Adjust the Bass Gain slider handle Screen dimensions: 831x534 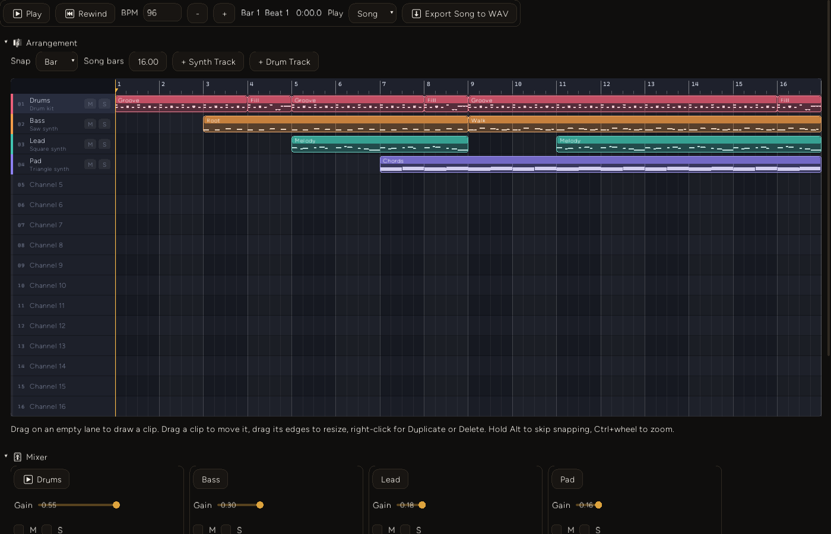[x=260, y=505]
